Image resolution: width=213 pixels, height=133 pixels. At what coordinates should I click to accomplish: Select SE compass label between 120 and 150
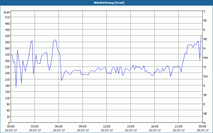[x=205, y=95]
